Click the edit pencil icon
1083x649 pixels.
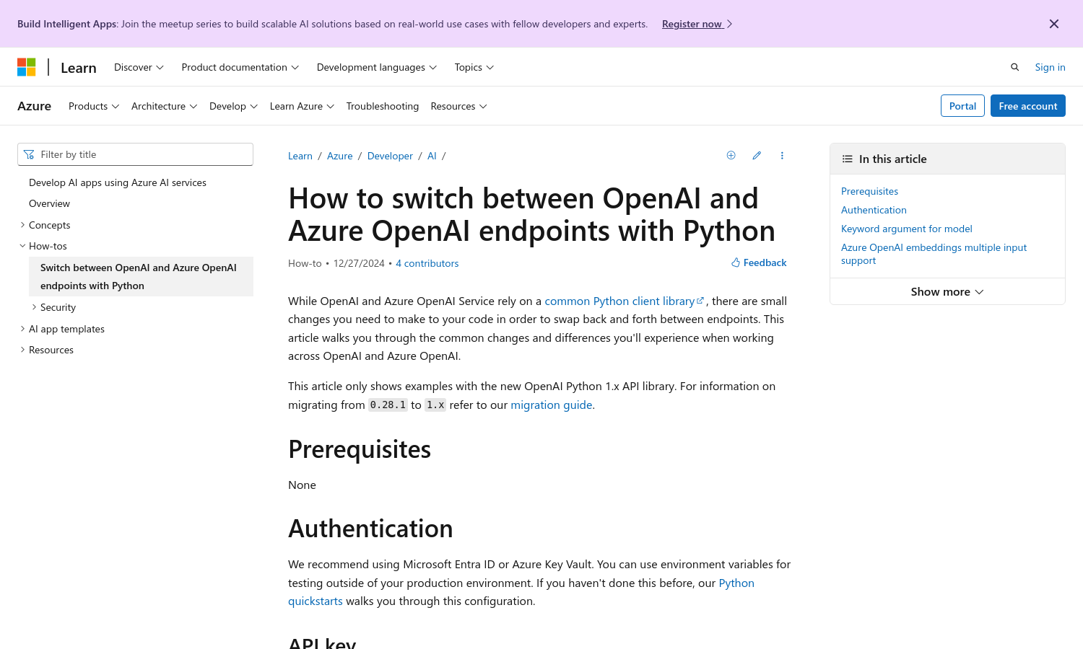pyautogui.click(x=757, y=156)
